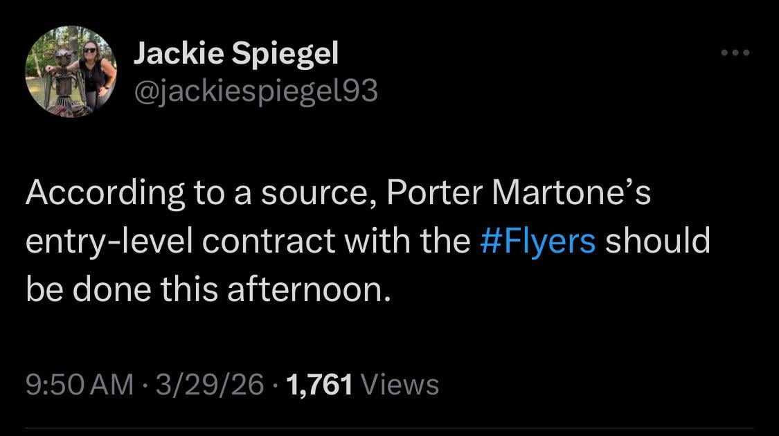Open the three-dot more options menu
The width and height of the screenshot is (779, 436).
[x=735, y=53]
